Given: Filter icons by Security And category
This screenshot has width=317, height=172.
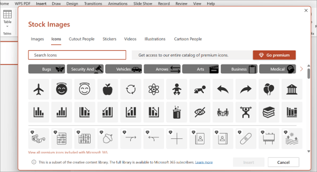Looking at the screenshot, I should 85,69.
